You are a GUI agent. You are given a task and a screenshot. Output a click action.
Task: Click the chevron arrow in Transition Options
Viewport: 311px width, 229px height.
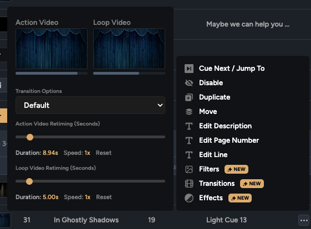[x=160, y=105]
